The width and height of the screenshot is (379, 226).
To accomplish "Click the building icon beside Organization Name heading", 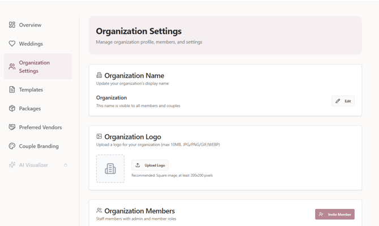I will 99,75.
